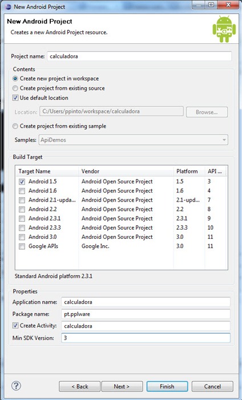Click platform cell '2.3.3'
This screenshot has height=400, width=242.
tap(182, 227)
